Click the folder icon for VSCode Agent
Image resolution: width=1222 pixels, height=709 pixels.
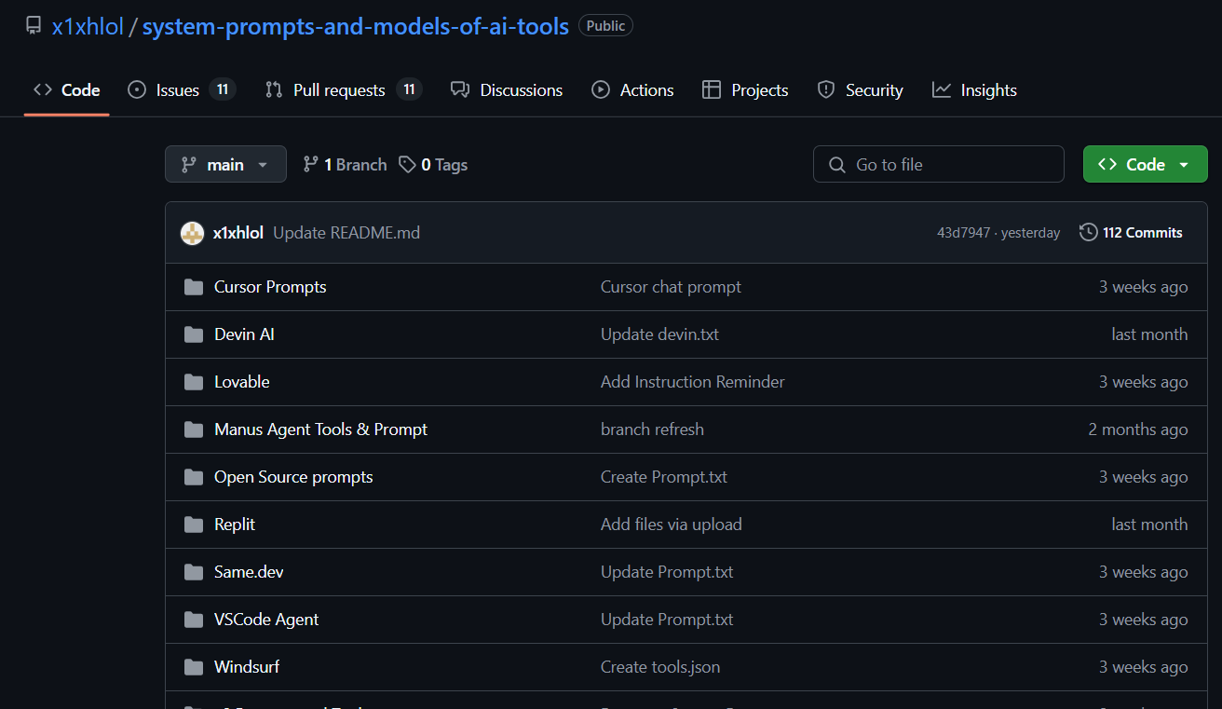point(194,620)
